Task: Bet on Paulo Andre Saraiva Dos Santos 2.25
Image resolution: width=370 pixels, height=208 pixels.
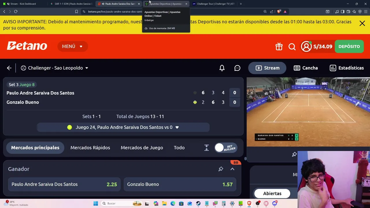Action: pos(64,184)
